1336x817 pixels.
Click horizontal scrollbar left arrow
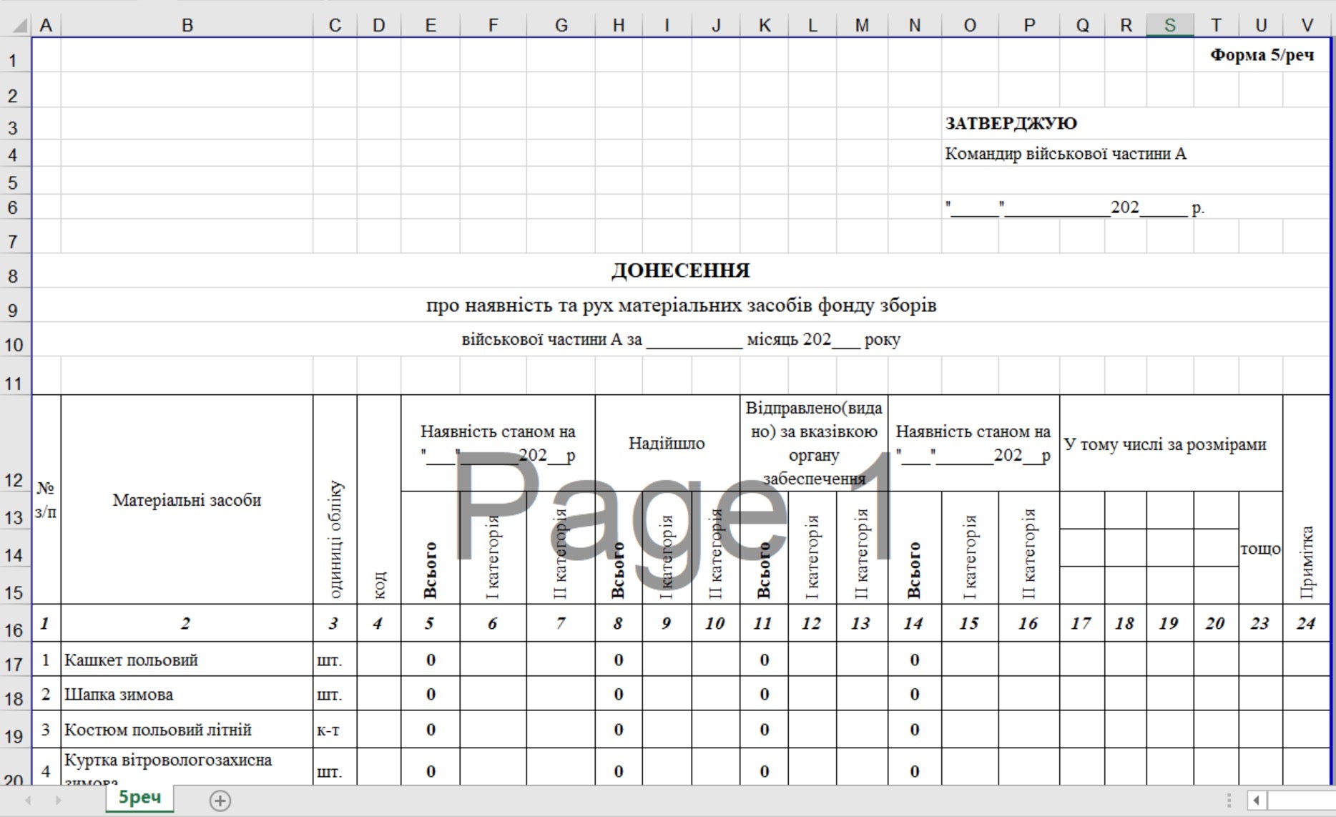coord(1257,800)
